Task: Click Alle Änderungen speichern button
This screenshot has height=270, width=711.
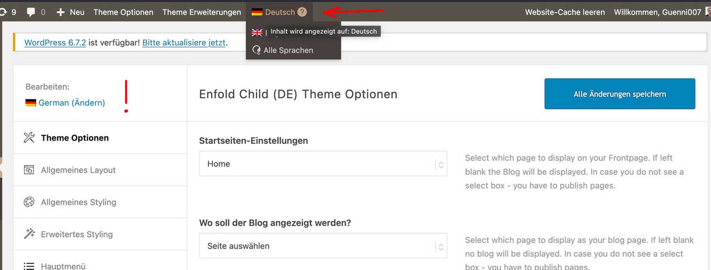Action: click(x=620, y=93)
